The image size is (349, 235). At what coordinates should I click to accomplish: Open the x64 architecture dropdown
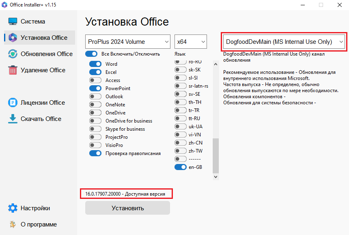(191, 42)
